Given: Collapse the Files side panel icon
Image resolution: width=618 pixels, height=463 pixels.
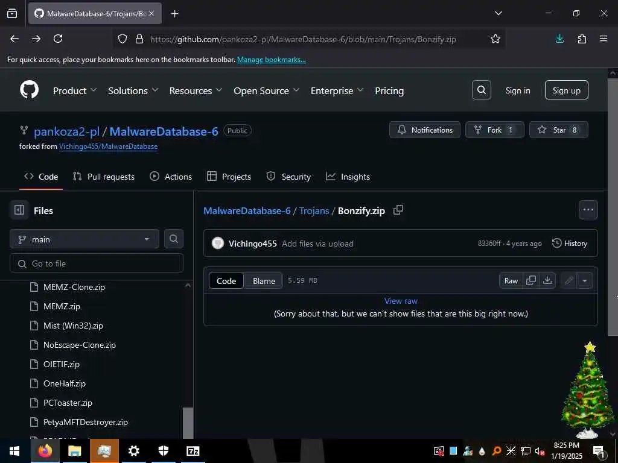Looking at the screenshot, I should coord(19,210).
